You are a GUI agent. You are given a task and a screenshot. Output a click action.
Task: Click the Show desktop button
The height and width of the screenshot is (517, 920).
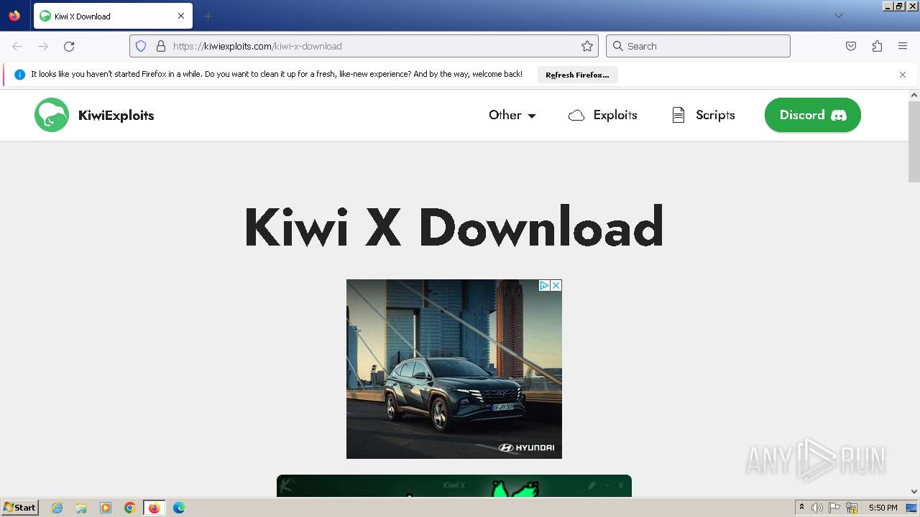pos(912,508)
